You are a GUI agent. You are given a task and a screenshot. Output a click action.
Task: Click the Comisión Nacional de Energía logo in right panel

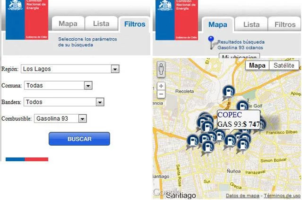click(x=177, y=20)
